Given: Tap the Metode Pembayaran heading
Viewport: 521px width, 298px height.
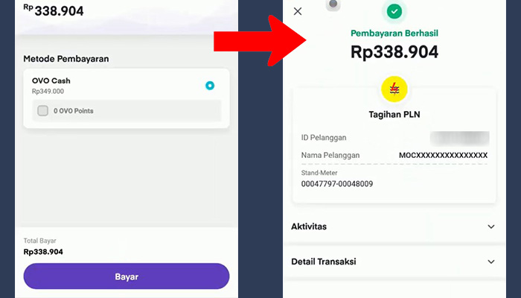Looking at the screenshot, I should (65, 59).
